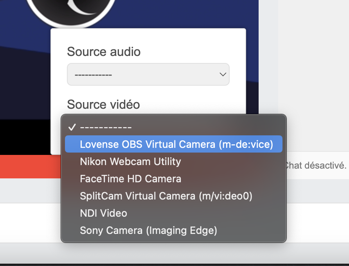This screenshot has width=349, height=266.
Task: Choose SplitCam Virtual Camera option
Action: 166,196
